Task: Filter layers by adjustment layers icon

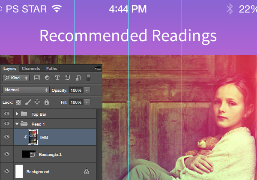Action: tap(47, 78)
